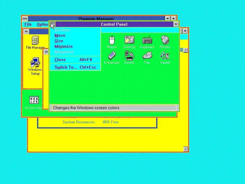Click the Control Panel minimize arrow button

(x=176, y=24)
